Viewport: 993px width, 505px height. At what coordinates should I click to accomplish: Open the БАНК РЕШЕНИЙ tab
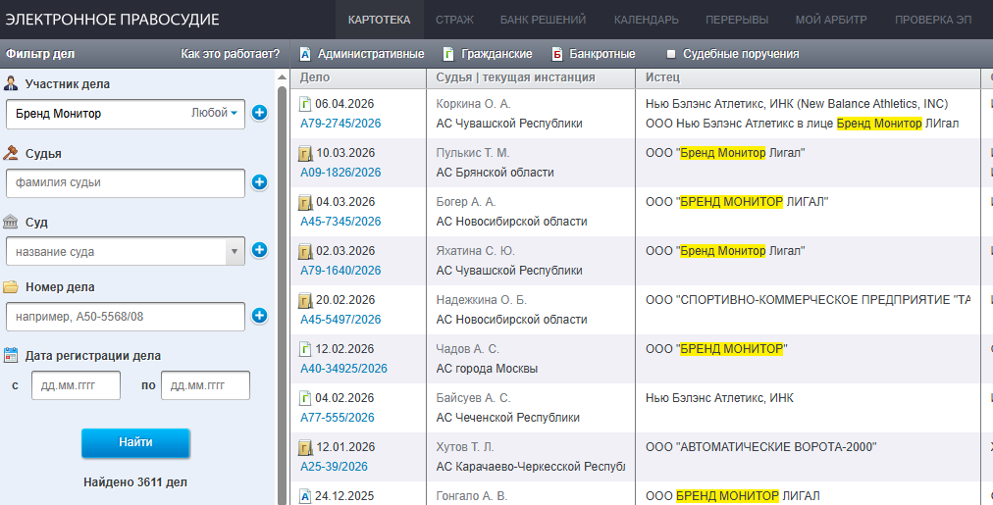543,20
